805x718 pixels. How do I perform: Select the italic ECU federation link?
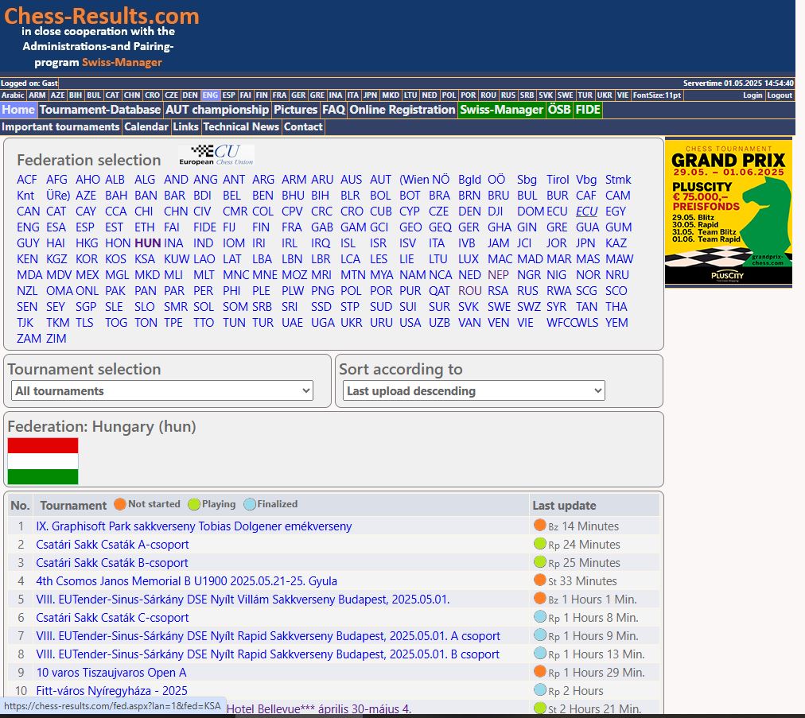[x=587, y=212]
